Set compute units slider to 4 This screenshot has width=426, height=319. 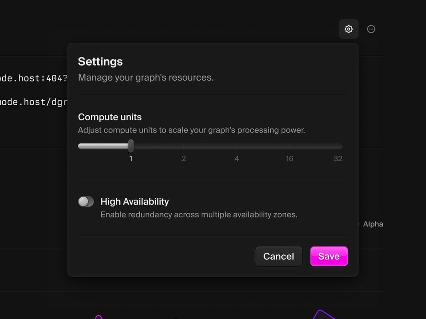[x=237, y=146]
